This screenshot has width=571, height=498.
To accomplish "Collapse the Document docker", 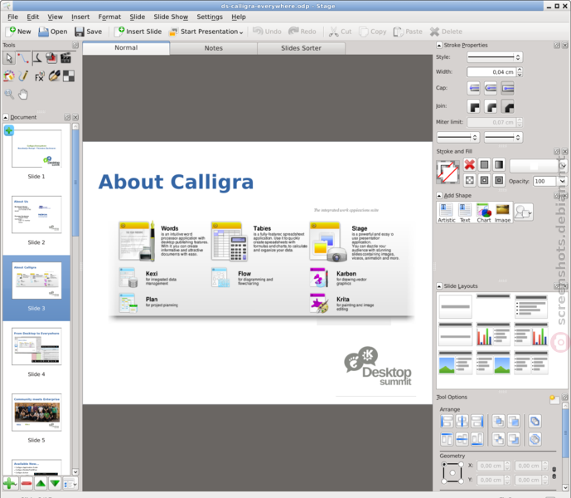I will click(x=6, y=117).
